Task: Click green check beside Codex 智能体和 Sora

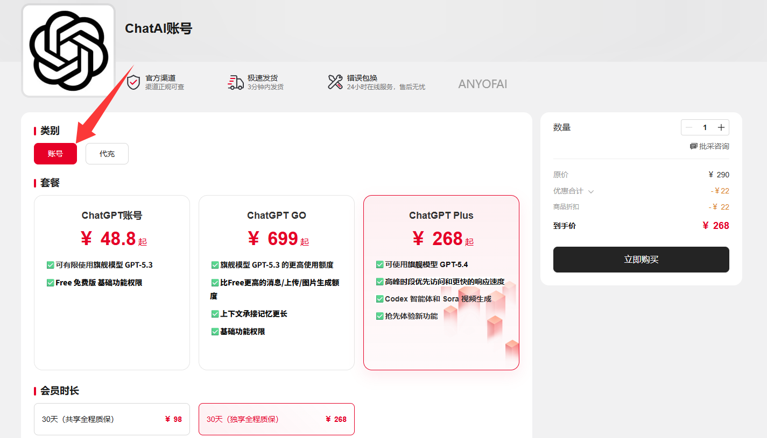Action: (x=380, y=299)
